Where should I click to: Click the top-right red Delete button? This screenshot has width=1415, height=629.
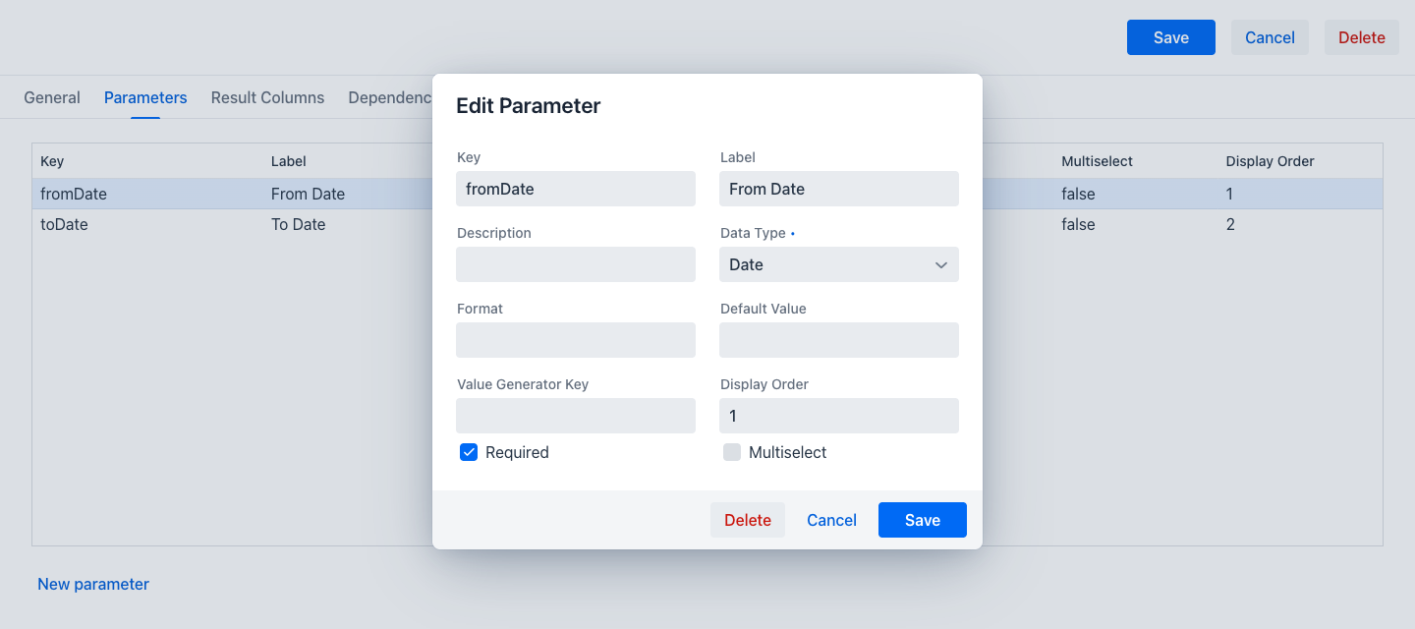click(1362, 37)
